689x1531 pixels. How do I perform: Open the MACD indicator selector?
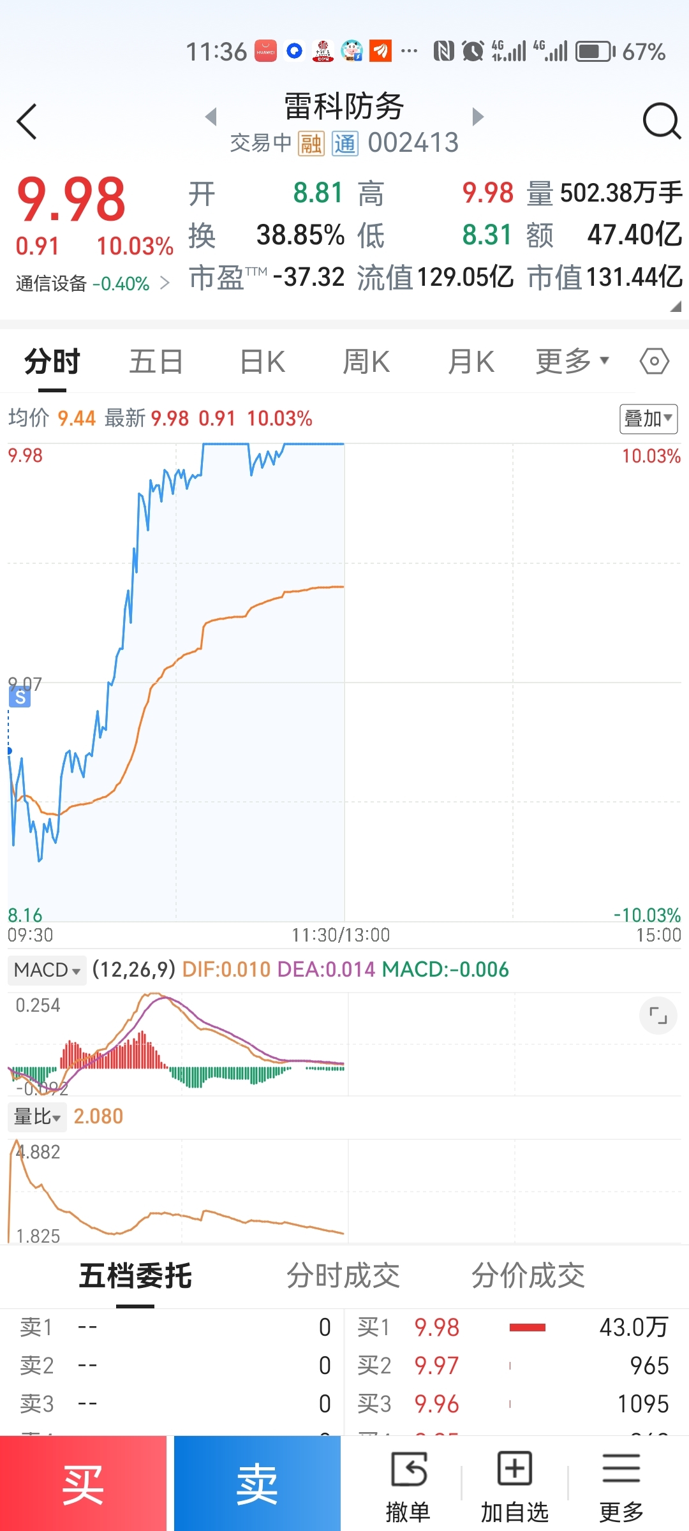(x=47, y=970)
